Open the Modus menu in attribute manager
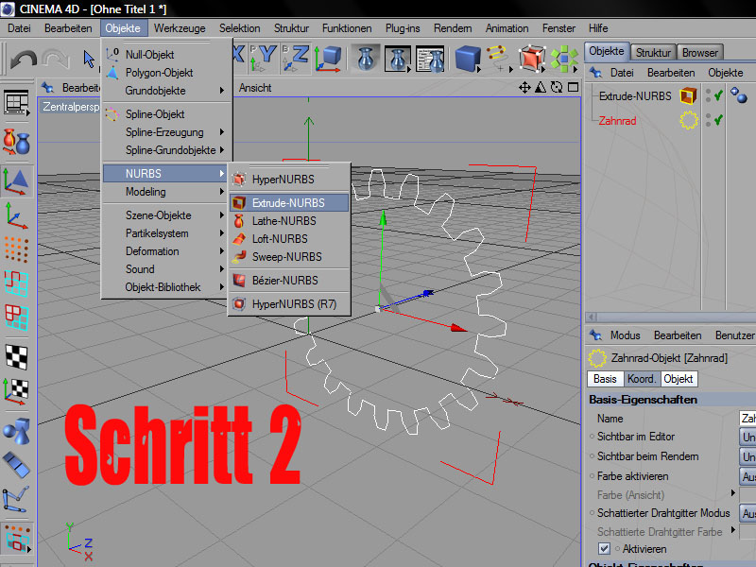The height and width of the screenshot is (567, 756). tap(625, 335)
